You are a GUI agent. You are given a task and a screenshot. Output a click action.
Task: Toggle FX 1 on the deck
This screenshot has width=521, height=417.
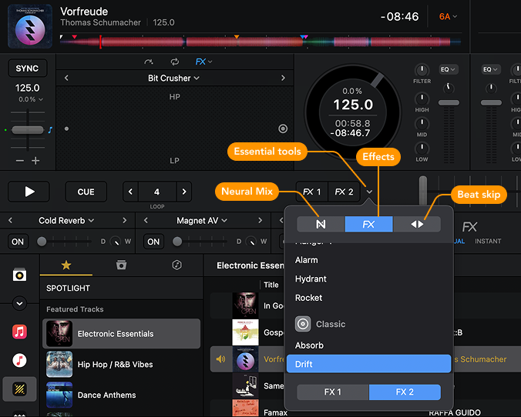click(311, 192)
